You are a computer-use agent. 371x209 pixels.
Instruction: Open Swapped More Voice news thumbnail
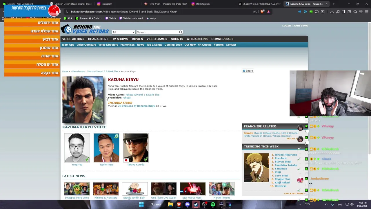tap(77, 189)
